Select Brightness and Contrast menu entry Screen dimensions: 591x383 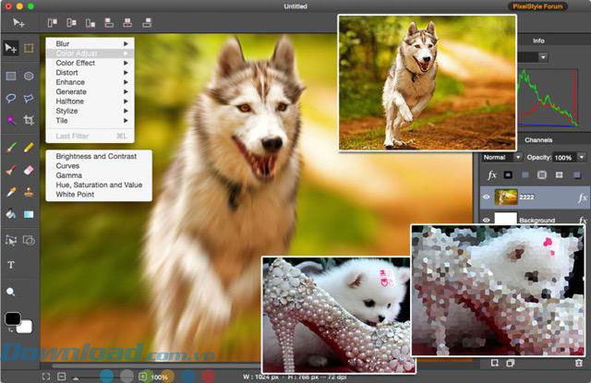tap(96, 156)
